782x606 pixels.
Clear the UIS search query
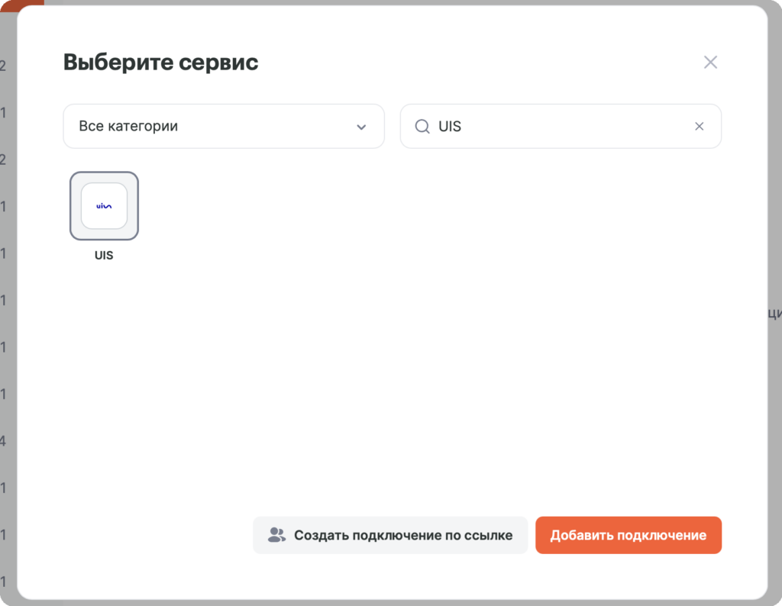[700, 126]
